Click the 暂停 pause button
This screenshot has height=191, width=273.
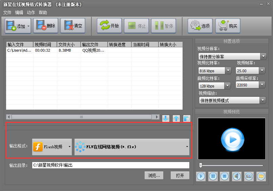click(x=164, y=26)
